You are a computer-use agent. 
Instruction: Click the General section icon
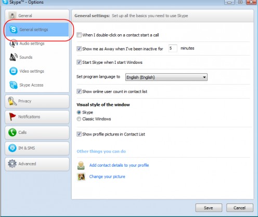click(x=12, y=16)
